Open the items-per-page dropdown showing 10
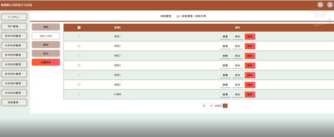The image size is (334, 137). click(x=208, y=106)
